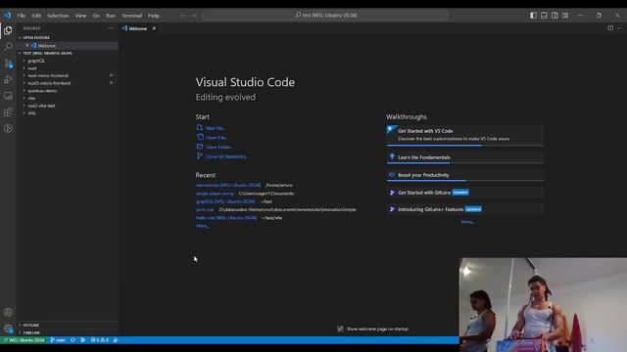This screenshot has width=627, height=352.
Task: Click the ports icon in status bar
Action: coord(116,340)
